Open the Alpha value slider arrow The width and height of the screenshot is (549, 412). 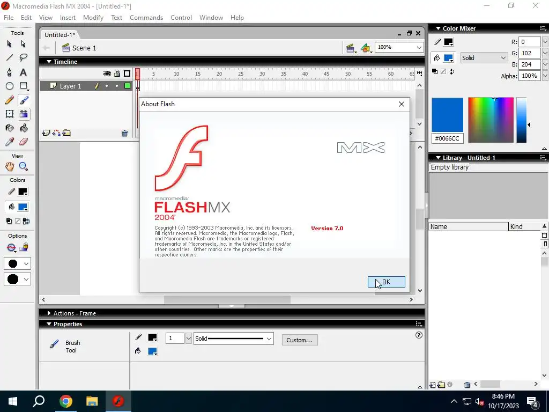tap(545, 76)
